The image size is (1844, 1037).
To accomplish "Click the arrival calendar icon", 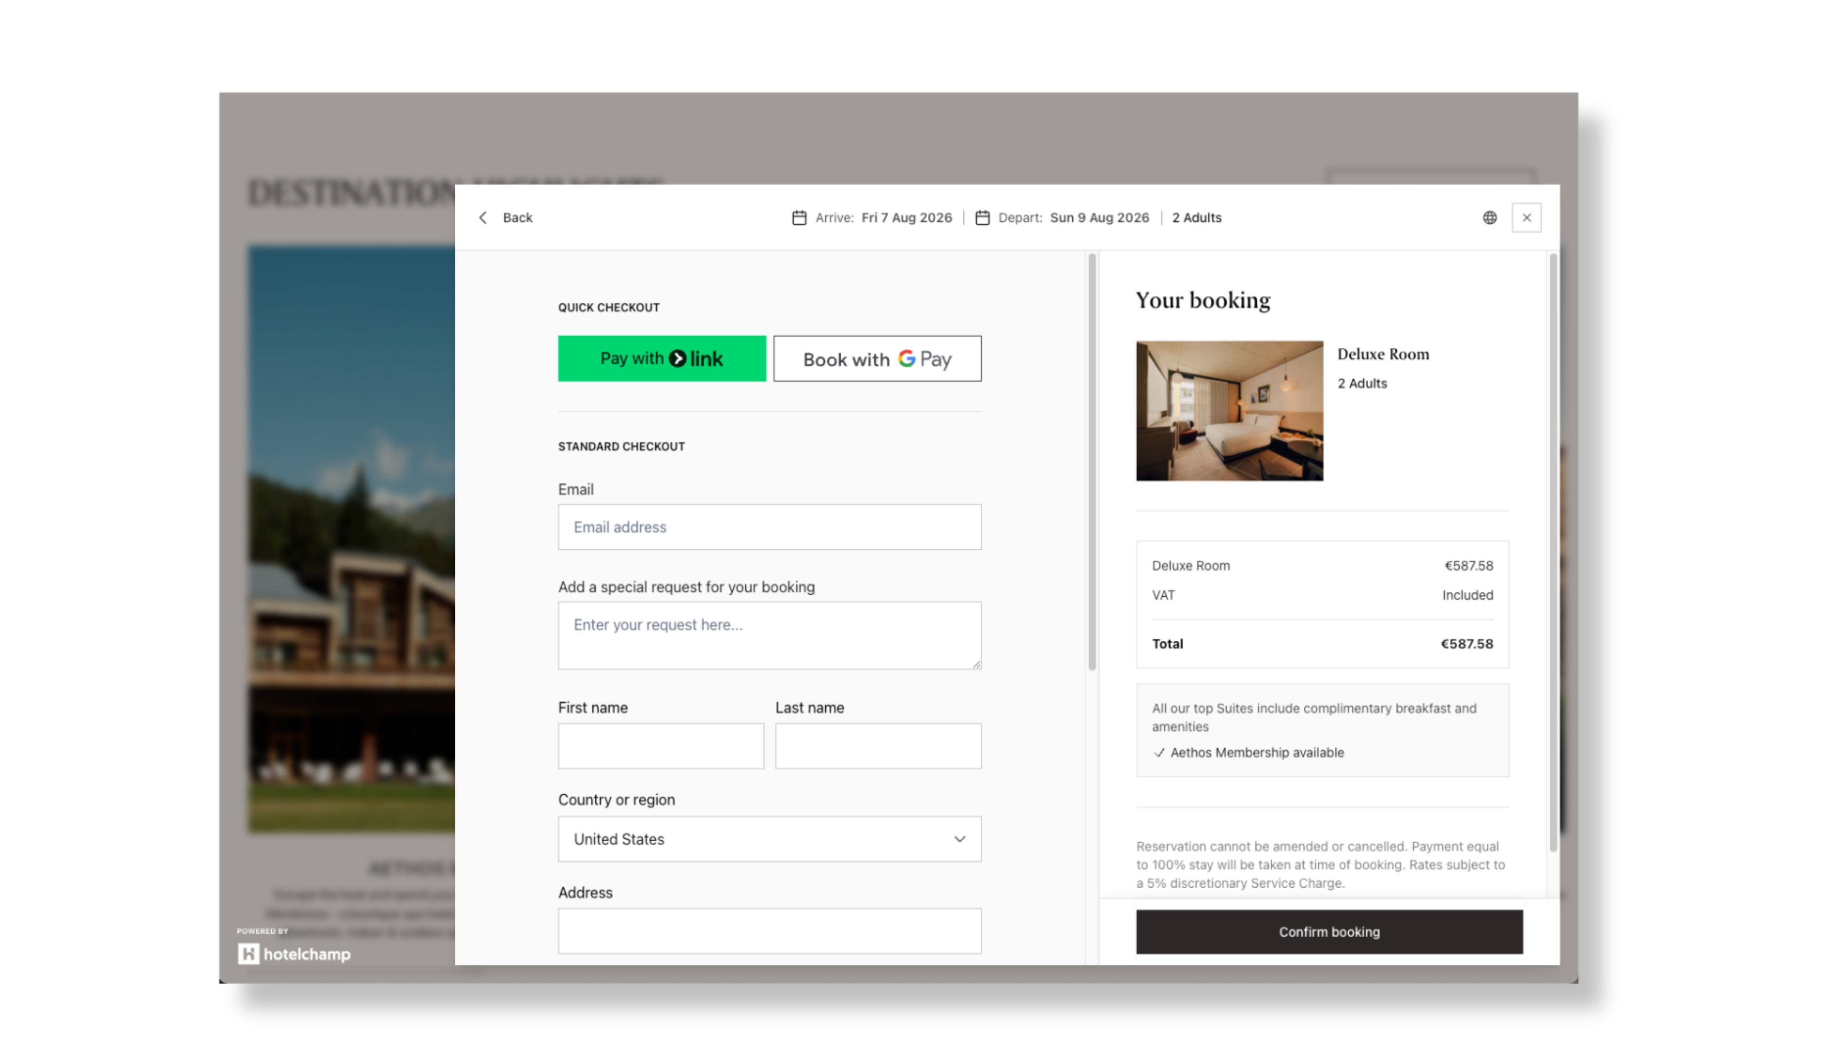I will tap(799, 217).
